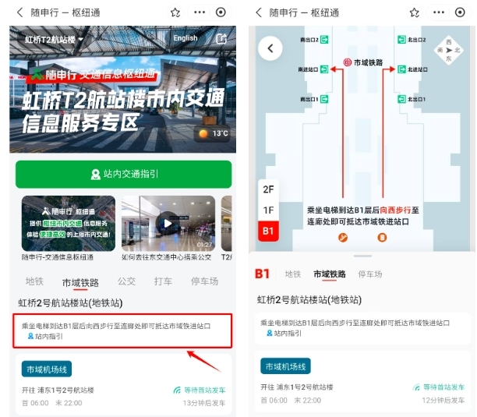Screen dimensions: 477x417
Task: Tap the 市域机场线 badge on the right screen
Action: tap(285, 366)
